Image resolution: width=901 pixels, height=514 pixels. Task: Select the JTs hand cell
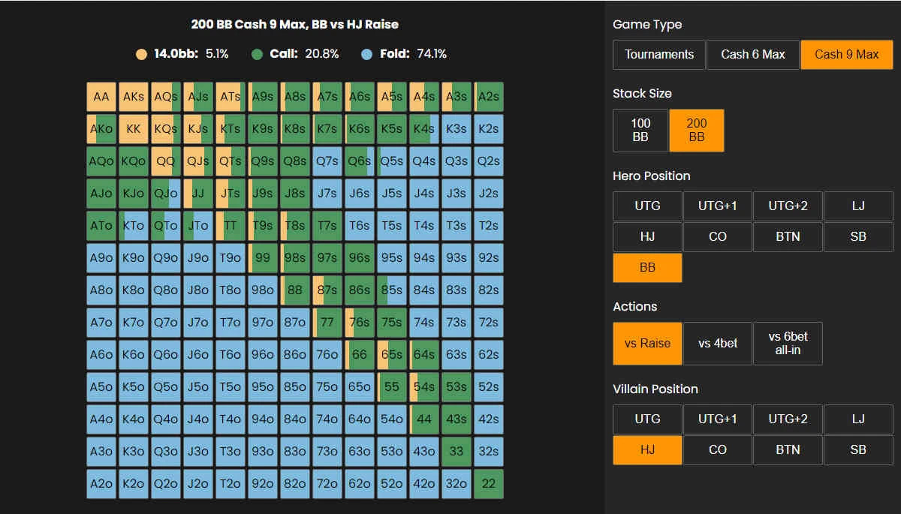[x=231, y=194]
